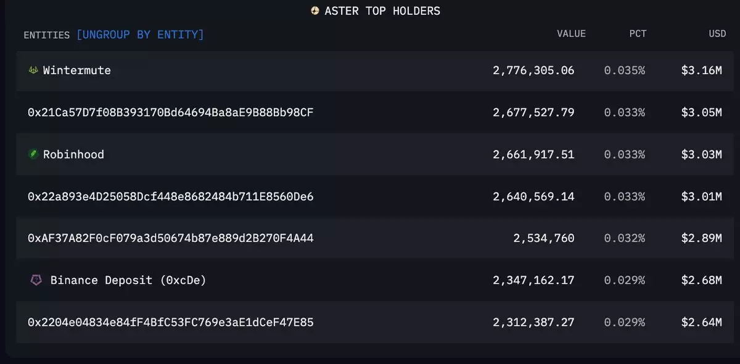Toggle Ungroup By Entity option
The image size is (740, 364).
140,35
